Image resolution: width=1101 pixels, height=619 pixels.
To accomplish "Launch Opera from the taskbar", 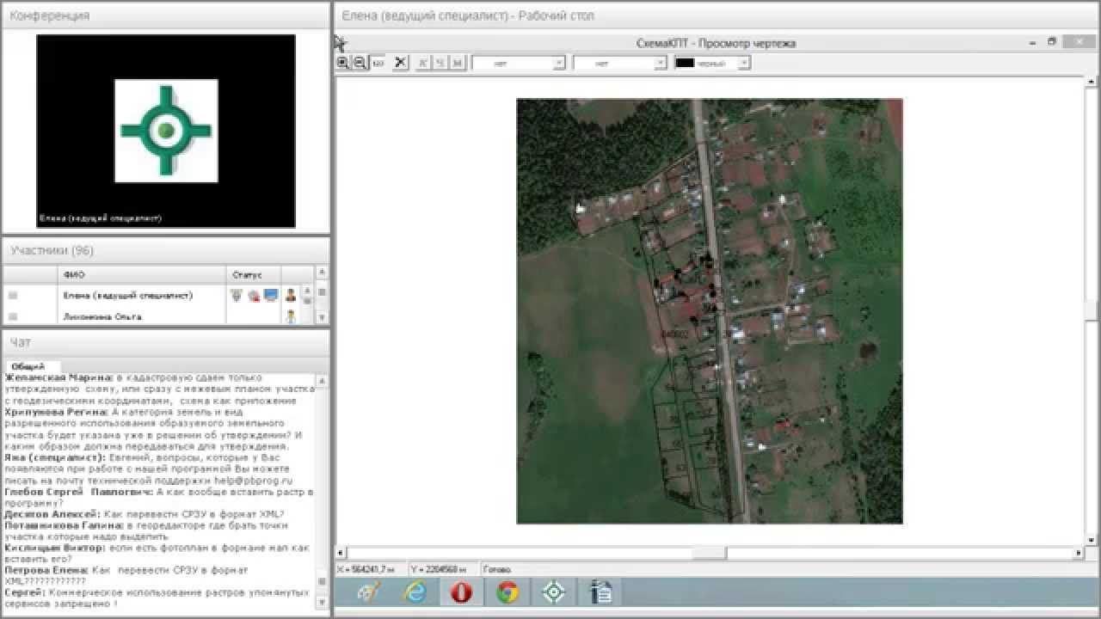I will click(x=461, y=592).
